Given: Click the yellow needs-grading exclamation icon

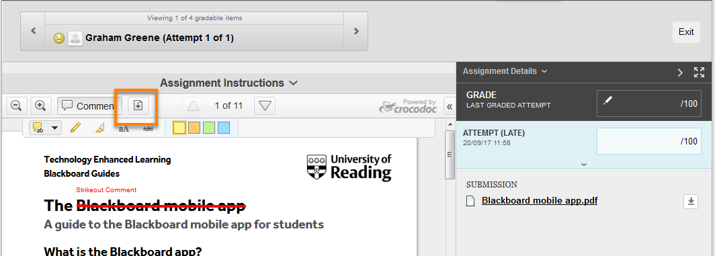Looking at the screenshot, I should [x=59, y=38].
